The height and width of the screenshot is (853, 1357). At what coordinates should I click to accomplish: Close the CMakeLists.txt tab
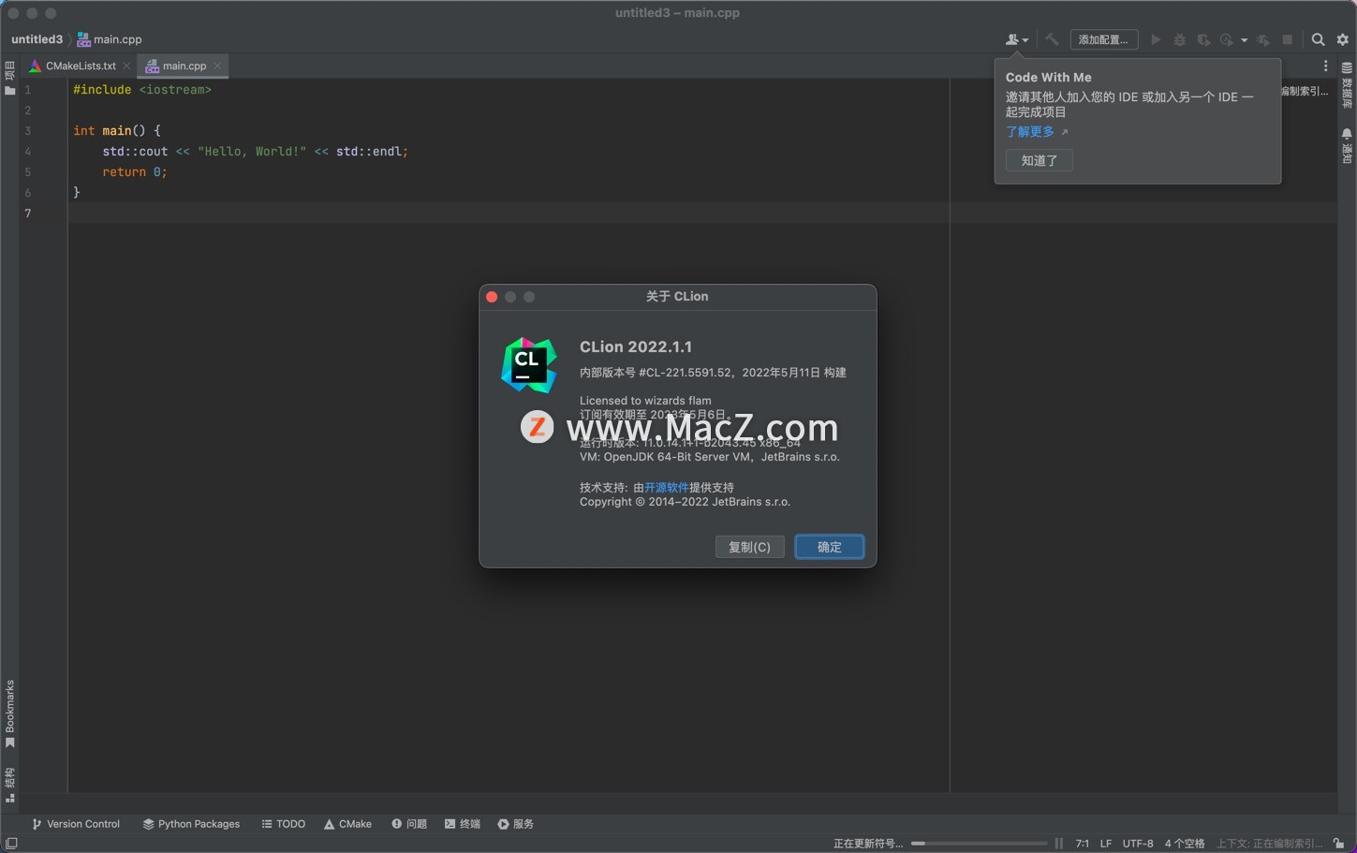(x=126, y=66)
